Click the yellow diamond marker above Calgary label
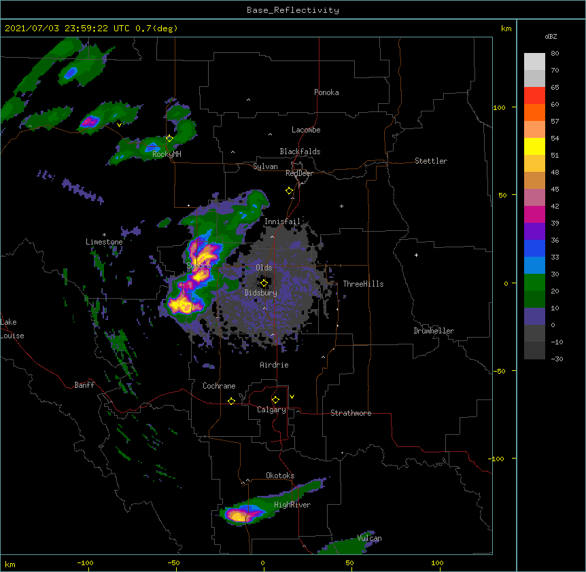The height and width of the screenshot is (572, 586). [x=276, y=400]
